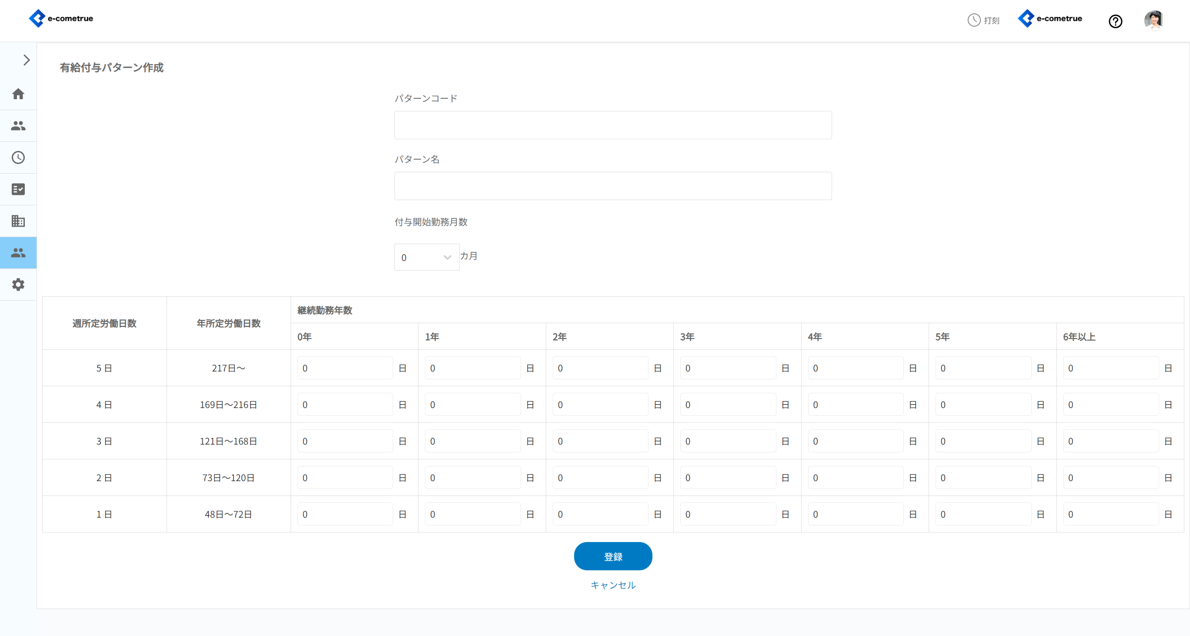Focus 1日 row 6年以上 days field

(1110, 514)
